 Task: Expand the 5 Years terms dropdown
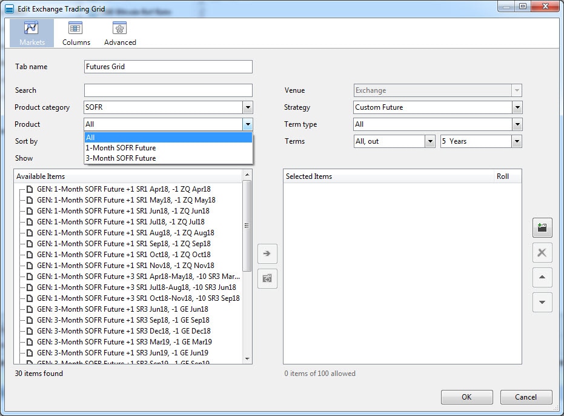click(x=517, y=141)
